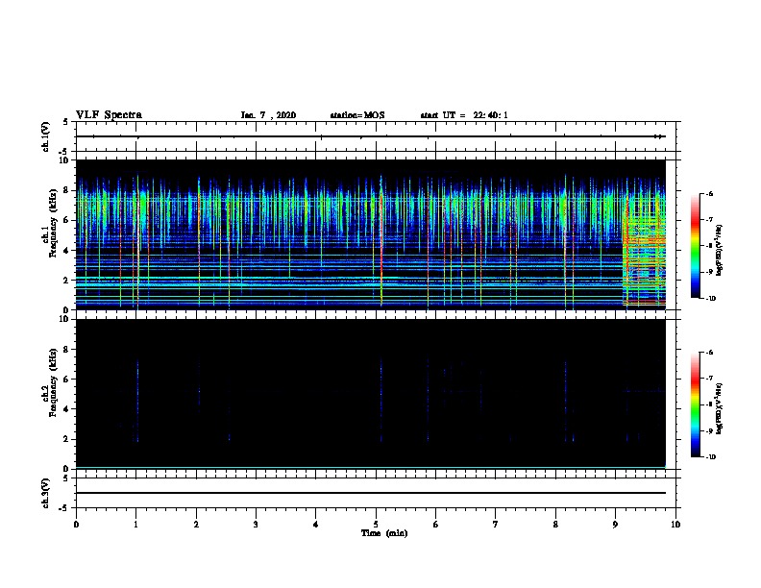Click the ch.3 flat waveform trace line
Screen dimensions: 761x588
[371, 493]
